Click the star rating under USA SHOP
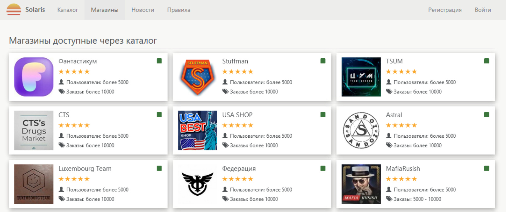Image resolution: width=506 pixels, height=212 pixels. (x=238, y=125)
